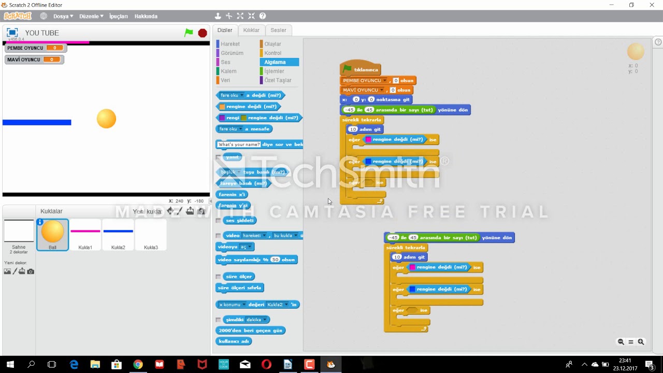Screen dimensions: 663x373
Task: Paint a new sprite
Action: tap(179, 211)
